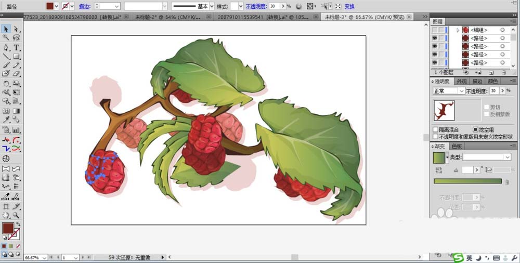Toggle visibility of the third 路径 layer
The width and height of the screenshot is (520, 263).
(434, 55)
